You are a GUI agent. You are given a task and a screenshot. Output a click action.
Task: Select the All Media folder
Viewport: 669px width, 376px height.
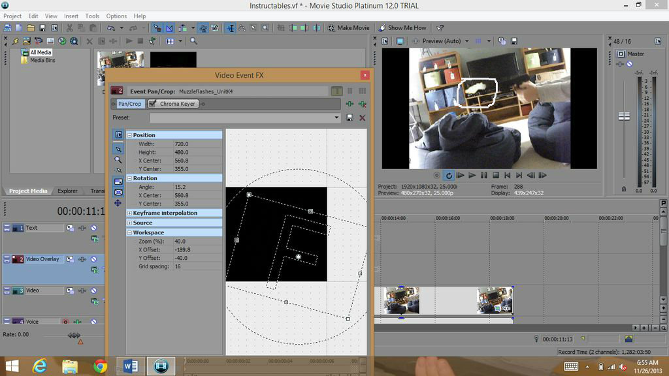41,52
